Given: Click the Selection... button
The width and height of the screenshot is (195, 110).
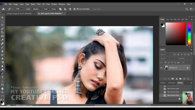Looking at the screenshot, I should [x=36, y=9].
